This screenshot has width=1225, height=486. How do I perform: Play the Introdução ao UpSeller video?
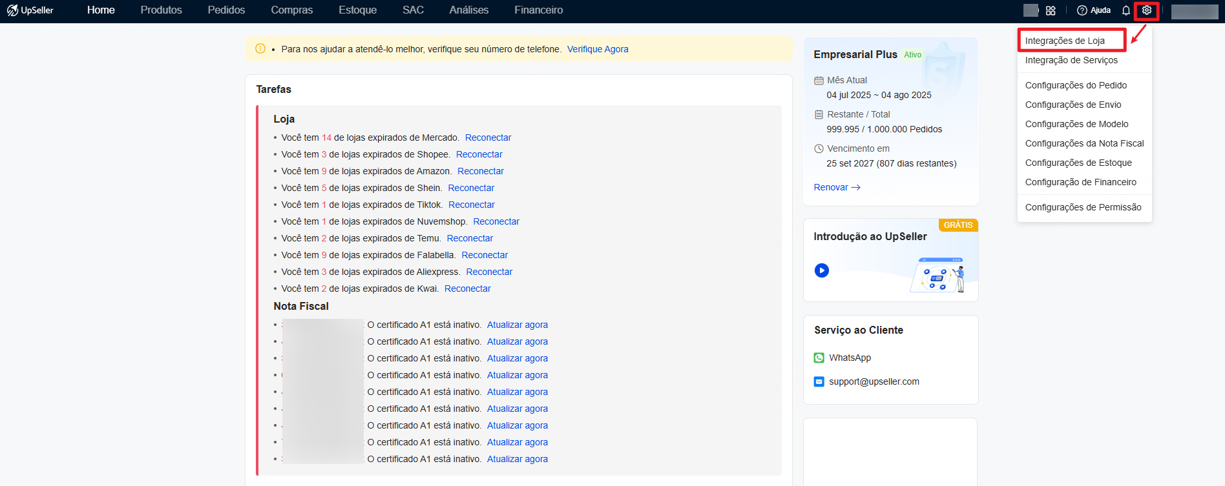pyautogui.click(x=822, y=270)
